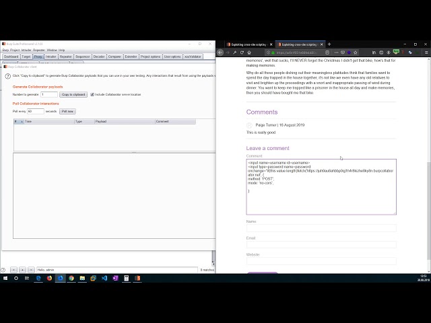Switch to Comparer tab
Screen dimensions: 431x323
114,57
